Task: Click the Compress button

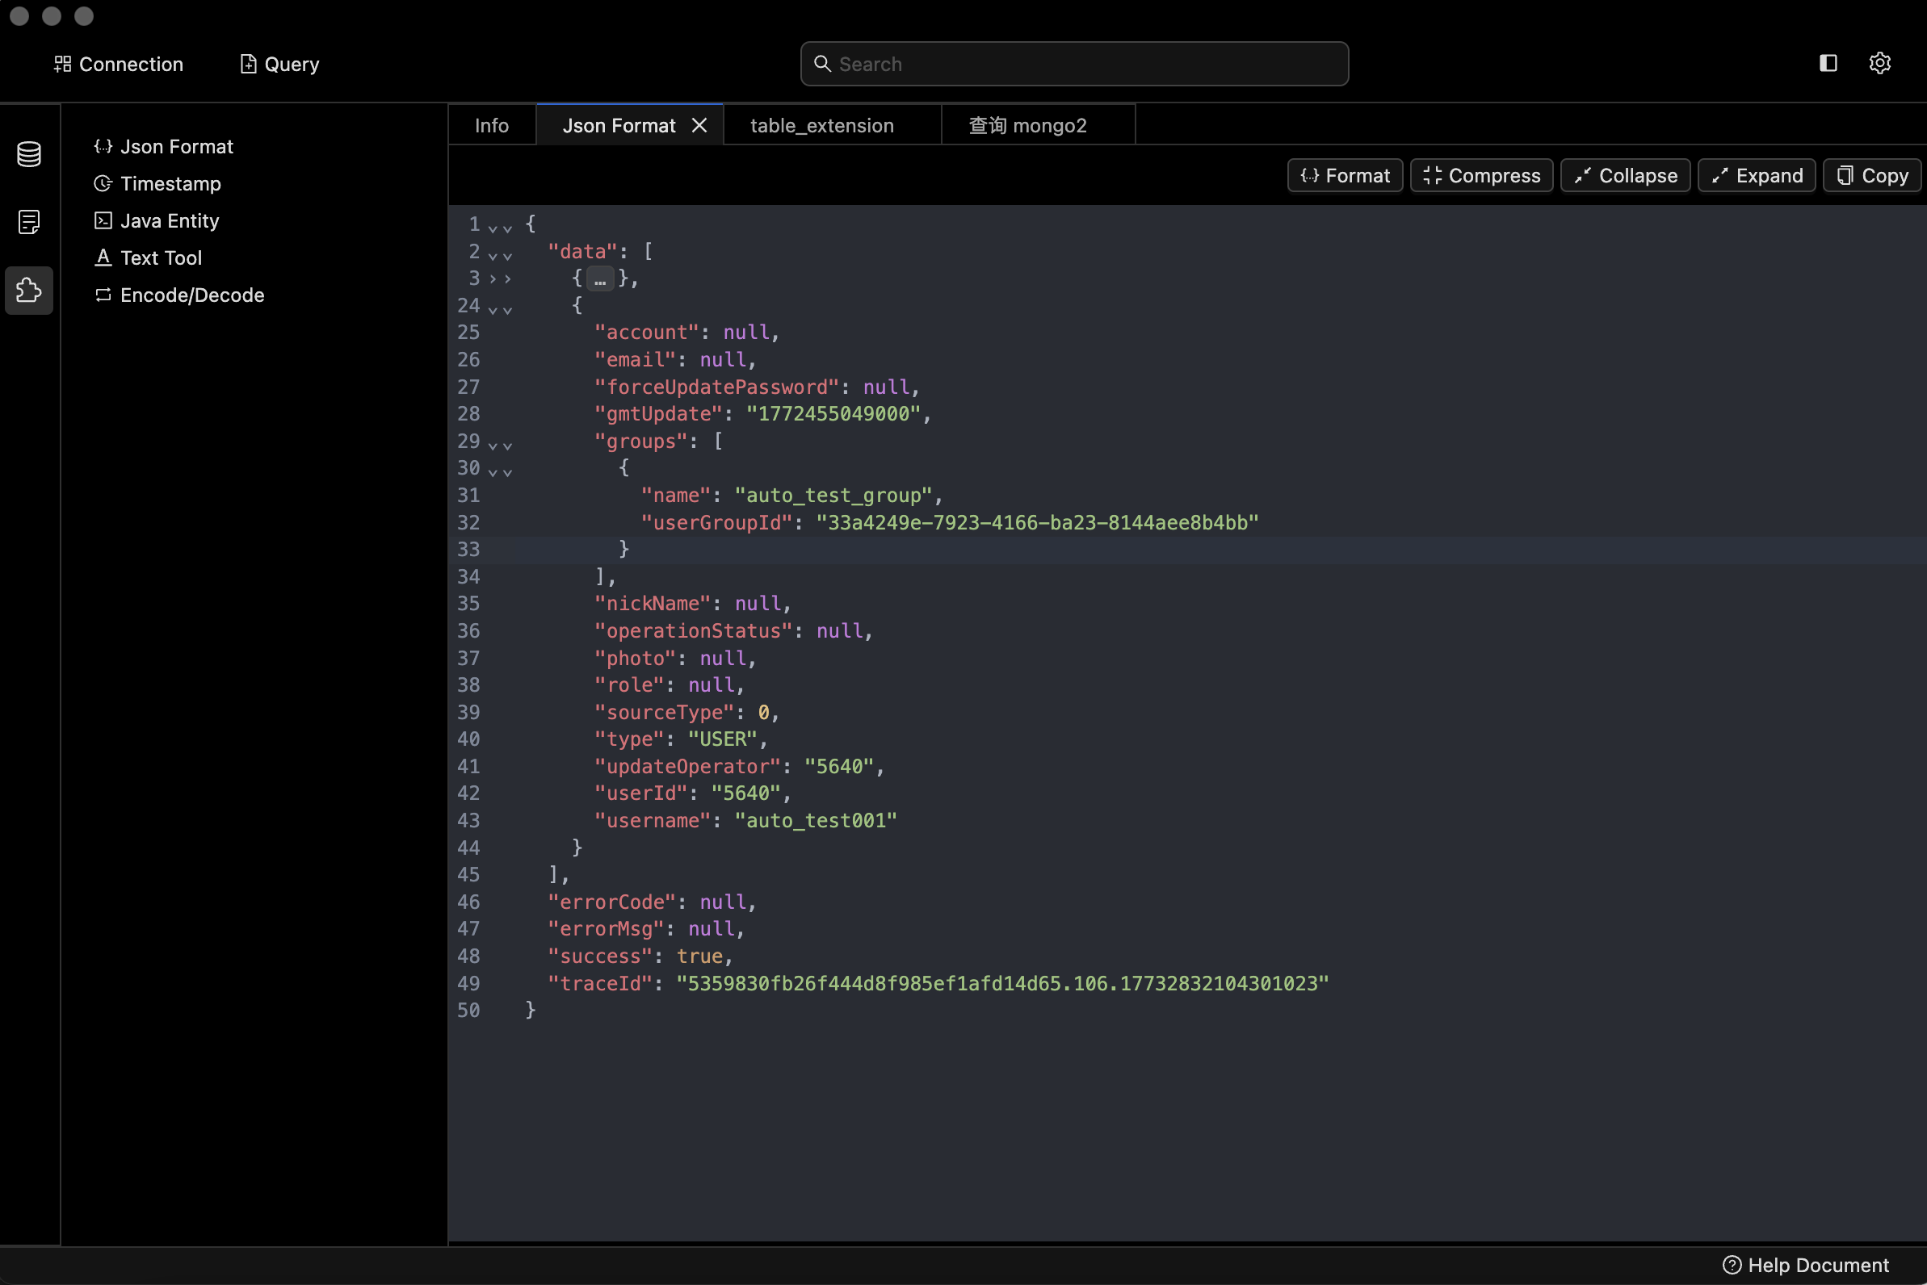Action: point(1481,174)
